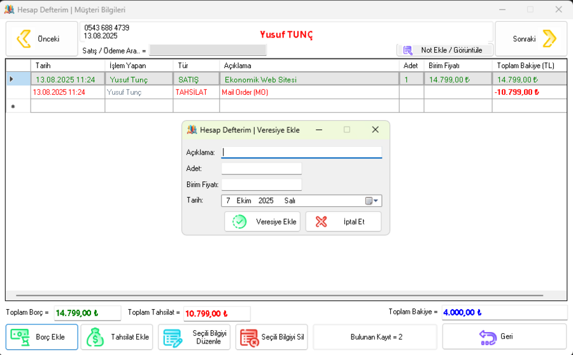This screenshot has height=355, width=573.
Task: Select the day 7 in Tarih field
Action: (228, 200)
